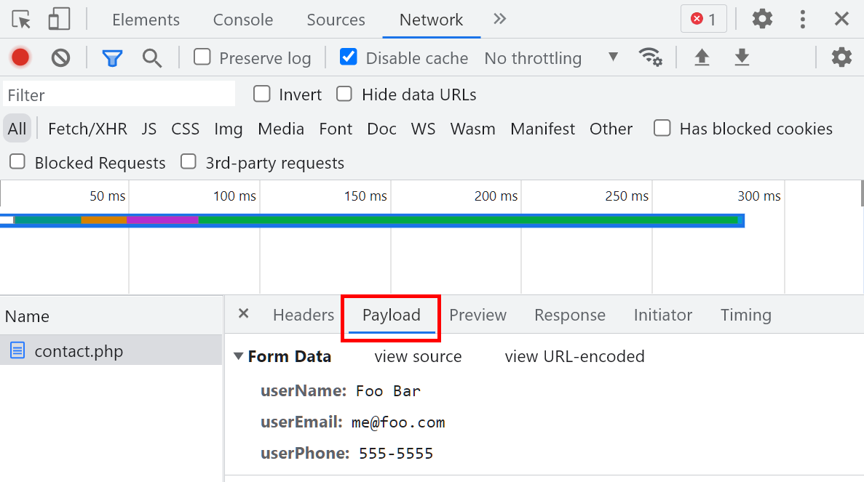This screenshot has width=864, height=482.
Task: Open DevTools settings gear
Action: (762, 19)
